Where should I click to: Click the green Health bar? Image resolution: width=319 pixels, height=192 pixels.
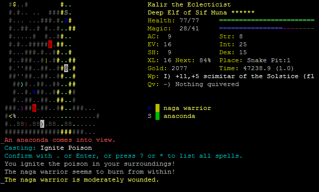point(267,20)
